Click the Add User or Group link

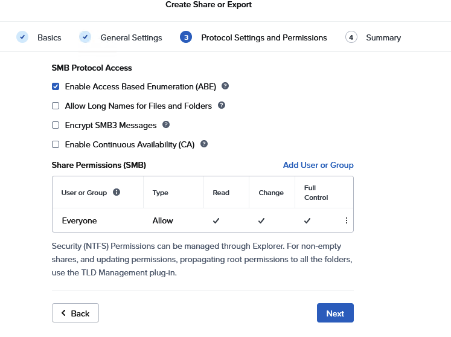point(318,165)
